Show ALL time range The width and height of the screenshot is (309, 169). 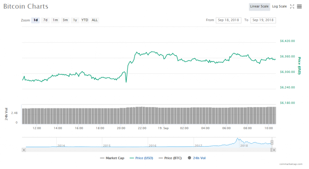(x=95, y=20)
